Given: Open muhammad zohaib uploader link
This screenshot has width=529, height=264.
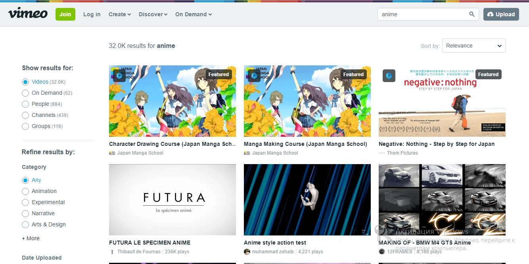Looking at the screenshot, I should pos(273,252).
